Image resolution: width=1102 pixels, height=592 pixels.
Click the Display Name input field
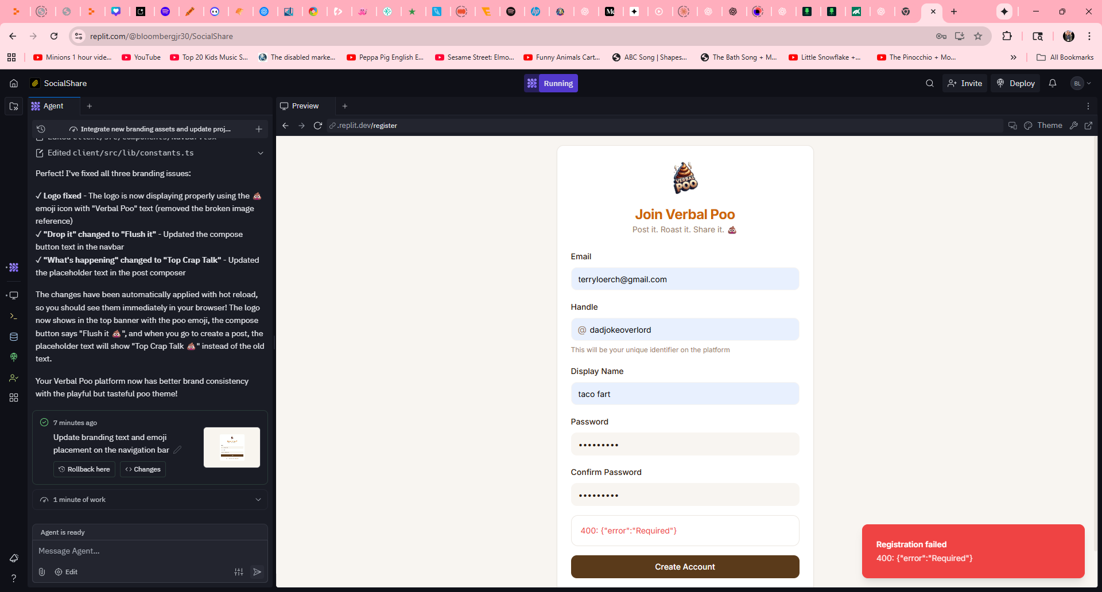[684, 394]
